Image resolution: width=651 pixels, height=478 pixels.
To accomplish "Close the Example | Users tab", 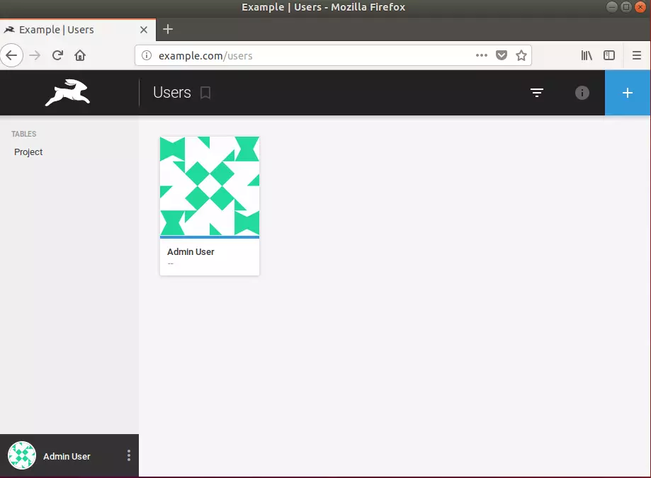I will click(x=144, y=30).
